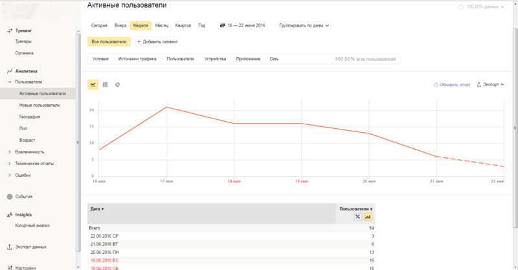The width and height of the screenshot is (518, 270).
Task: Select the Все пользователи segment
Action: click(x=109, y=41)
